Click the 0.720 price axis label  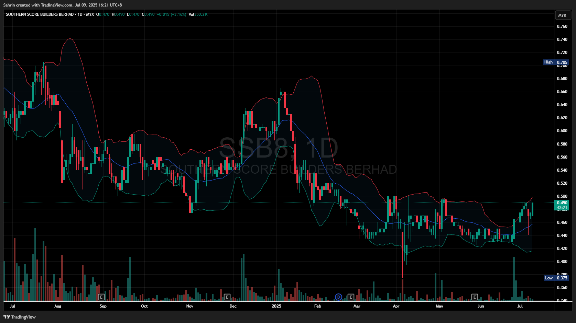(x=562, y=53)
